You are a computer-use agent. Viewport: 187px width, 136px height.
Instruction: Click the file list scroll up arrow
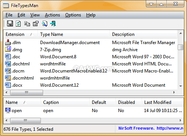(x=181, y=33)
